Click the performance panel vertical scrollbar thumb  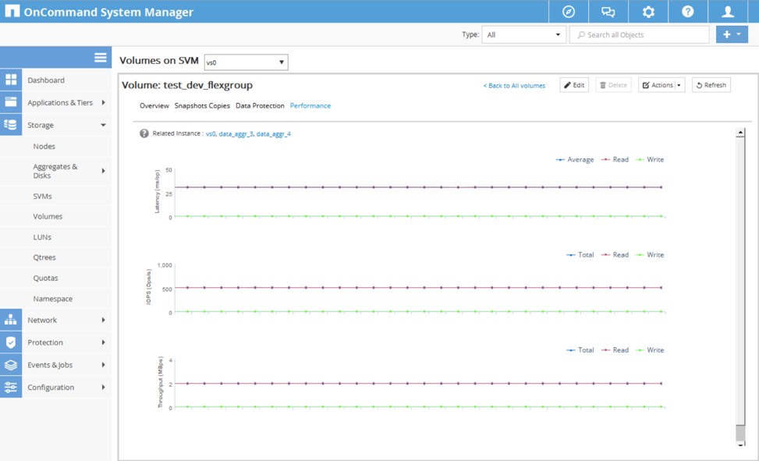click(740, 433)
